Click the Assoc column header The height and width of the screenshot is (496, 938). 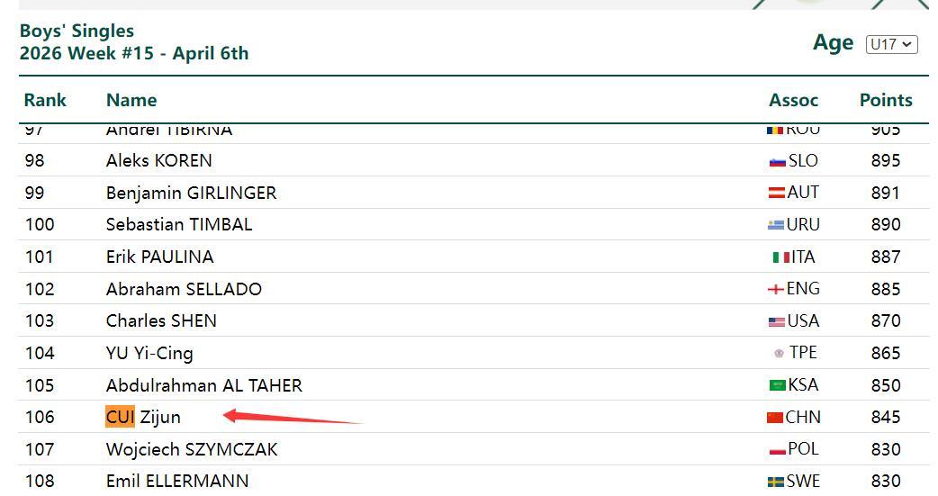tap(793, 100)
